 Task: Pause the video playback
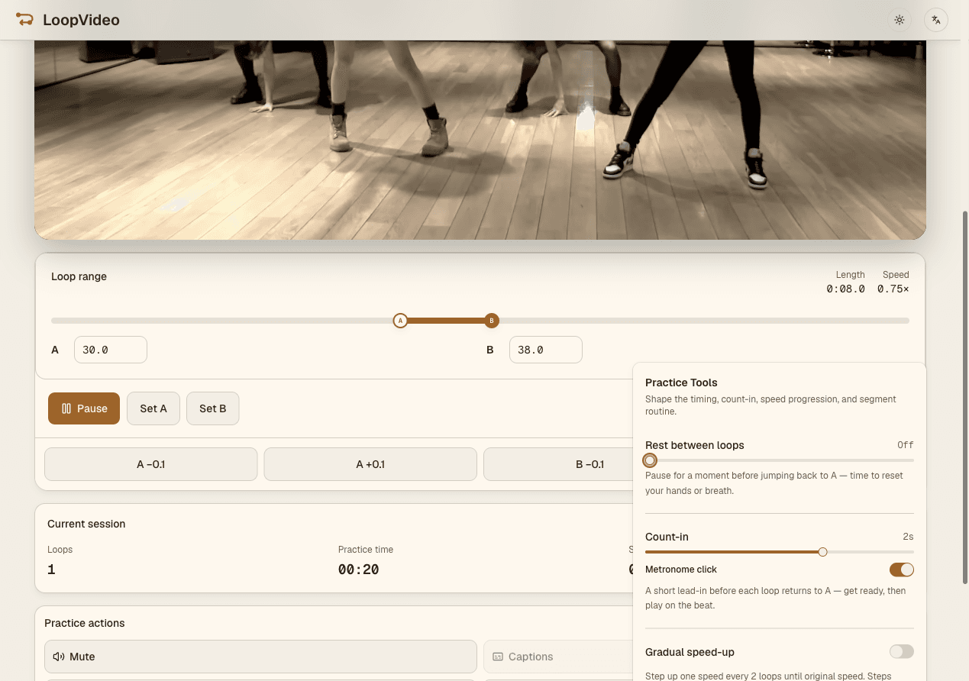pyautogui.click(x=84, y=408)
